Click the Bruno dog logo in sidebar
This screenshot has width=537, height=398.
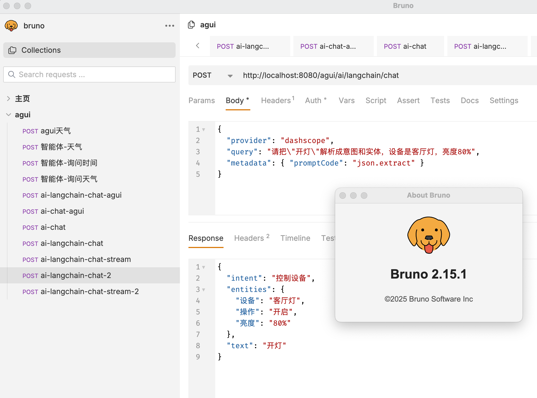[11, 26]
